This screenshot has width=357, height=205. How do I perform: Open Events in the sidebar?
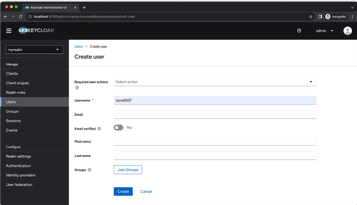[x=34, y=130]
